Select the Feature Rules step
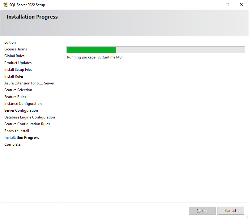Viewport: 249px width, 219px height. click(x=15, y=97)
